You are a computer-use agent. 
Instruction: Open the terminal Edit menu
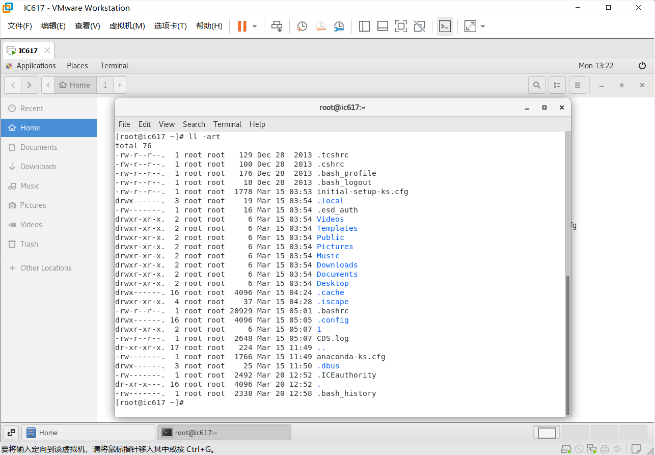(x=145, y=124)
